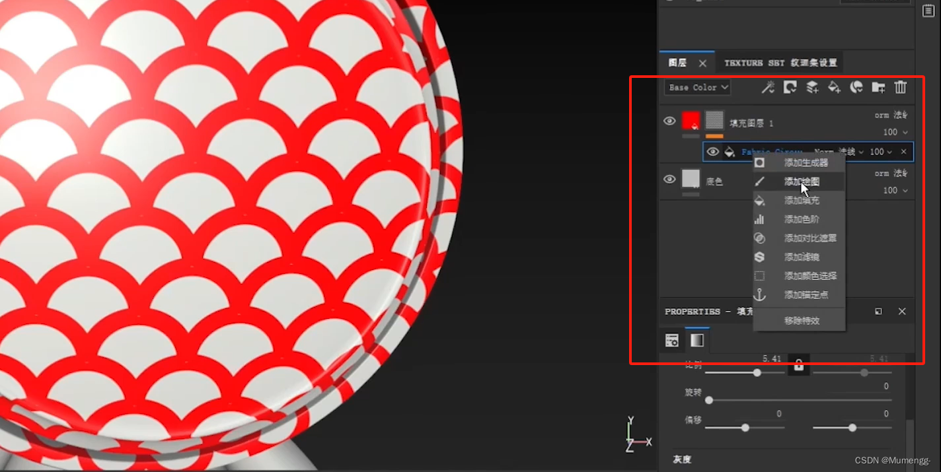
Task: Choose 添加绘图 from the context menu
Action: 799,181
